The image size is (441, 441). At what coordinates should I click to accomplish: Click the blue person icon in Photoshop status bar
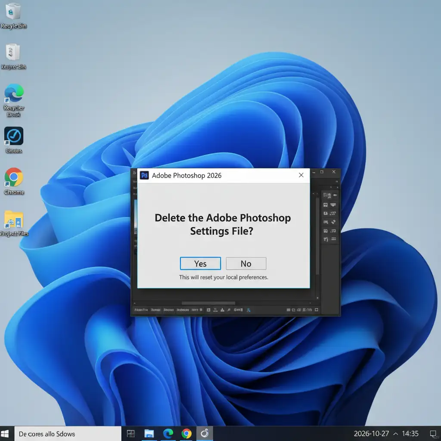[x=248, y=310]
